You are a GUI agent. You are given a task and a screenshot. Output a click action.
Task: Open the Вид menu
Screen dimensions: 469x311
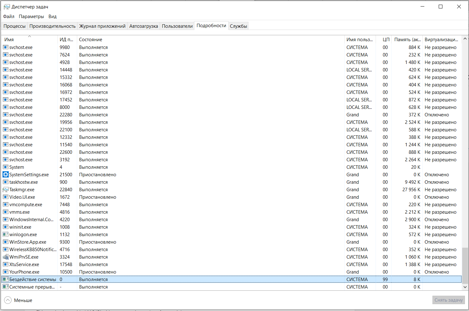[x=52, y=16]
